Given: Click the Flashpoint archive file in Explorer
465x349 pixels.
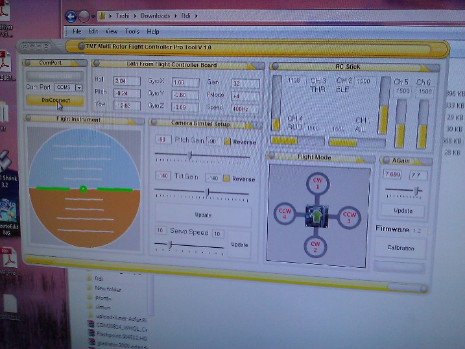Looking at the screenshot, I should [118, 335].
